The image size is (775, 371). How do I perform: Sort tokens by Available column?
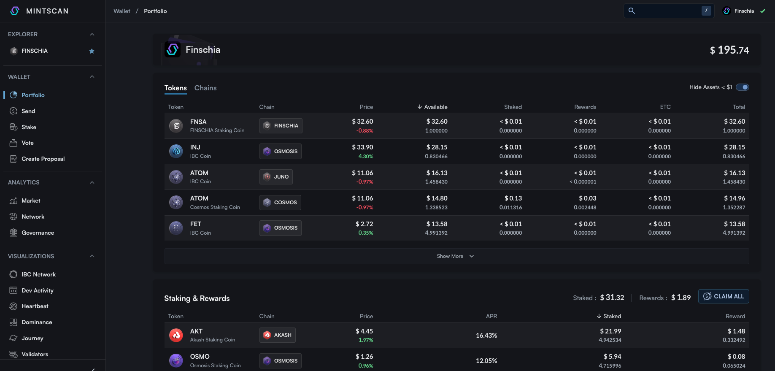[432, 107]
